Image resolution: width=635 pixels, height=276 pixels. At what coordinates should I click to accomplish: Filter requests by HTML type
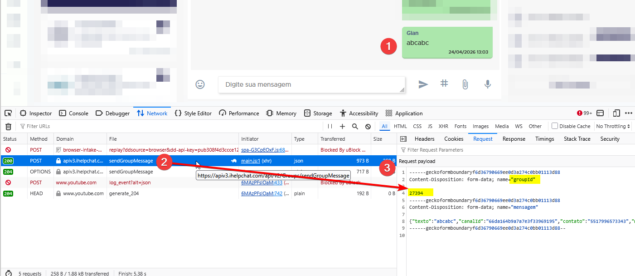[x=400, y=126]
